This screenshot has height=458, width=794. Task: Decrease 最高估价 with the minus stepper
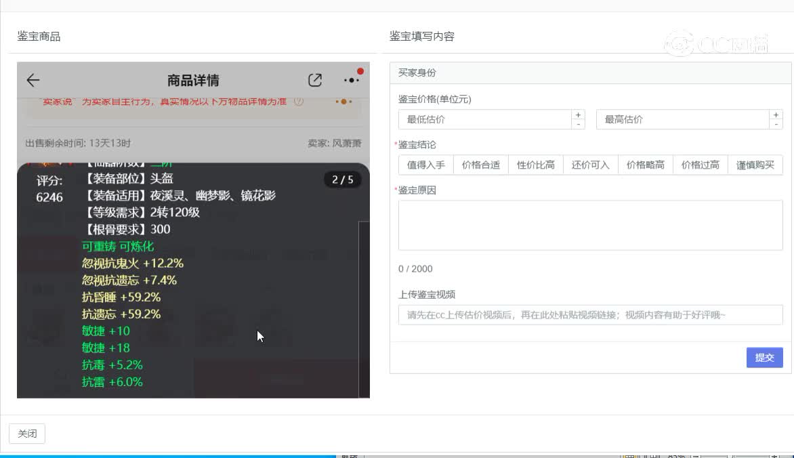coord(776,124)
